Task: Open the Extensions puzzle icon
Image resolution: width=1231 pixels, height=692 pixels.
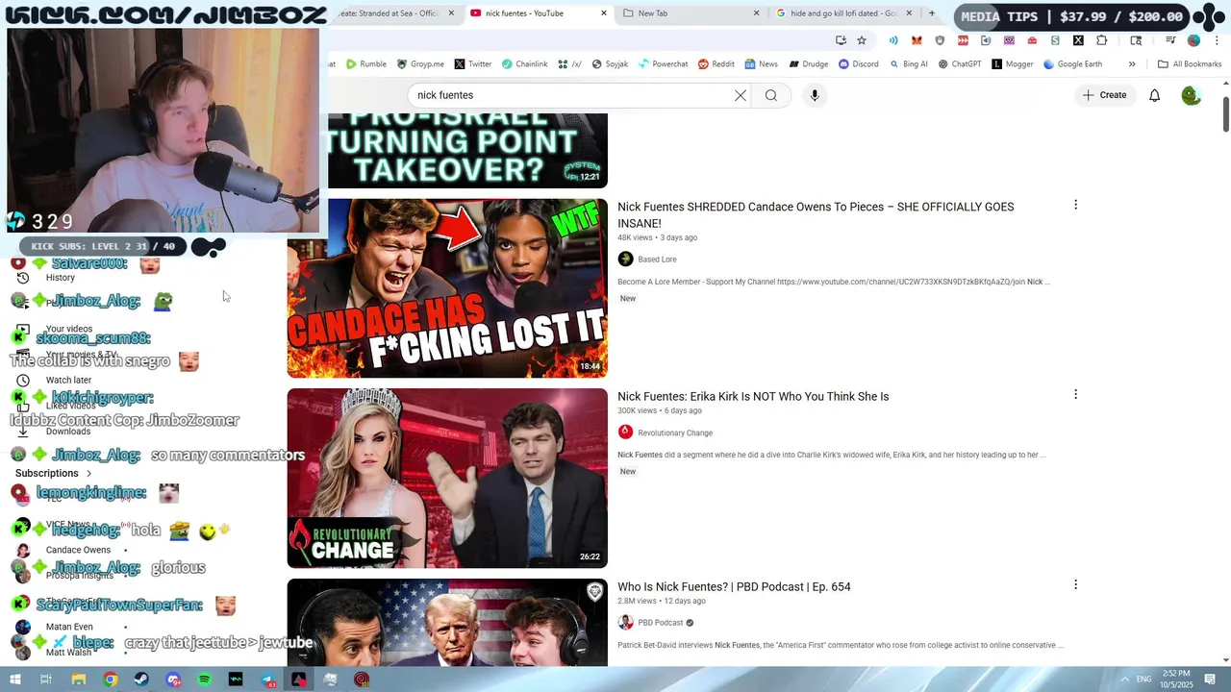Action: click(1101, 40)
